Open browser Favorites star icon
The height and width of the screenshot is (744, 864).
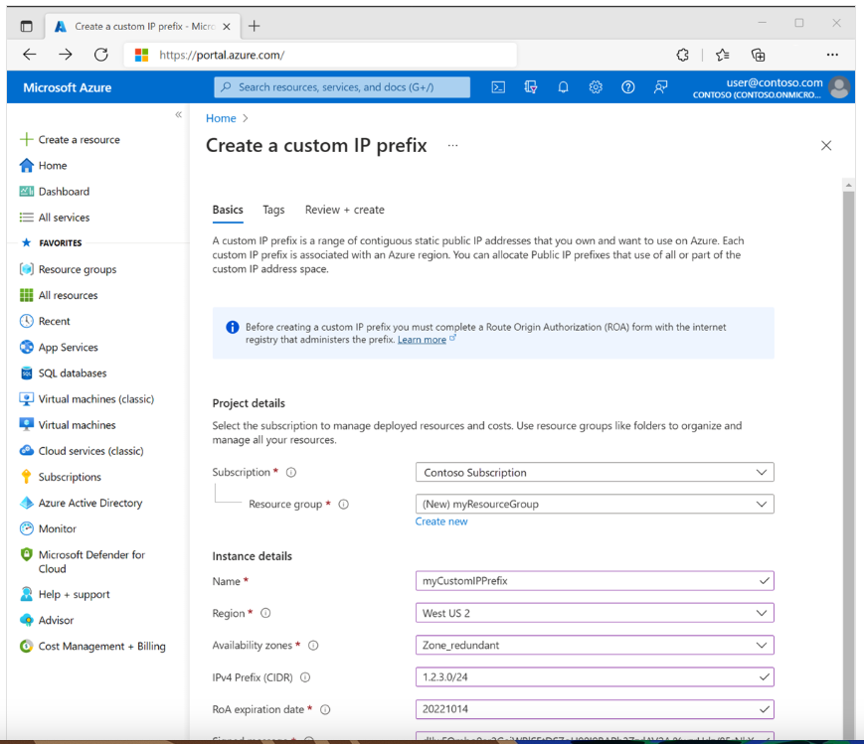pyautogui.click(x=723, y=55)
